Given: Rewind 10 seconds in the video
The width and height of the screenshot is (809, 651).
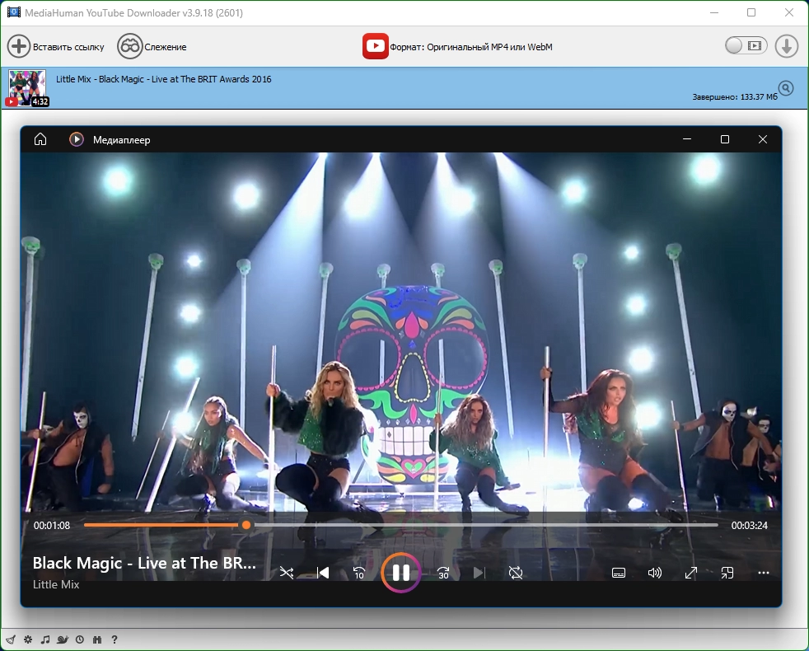Looking at the screenshot, I should [x=359, y=573].
